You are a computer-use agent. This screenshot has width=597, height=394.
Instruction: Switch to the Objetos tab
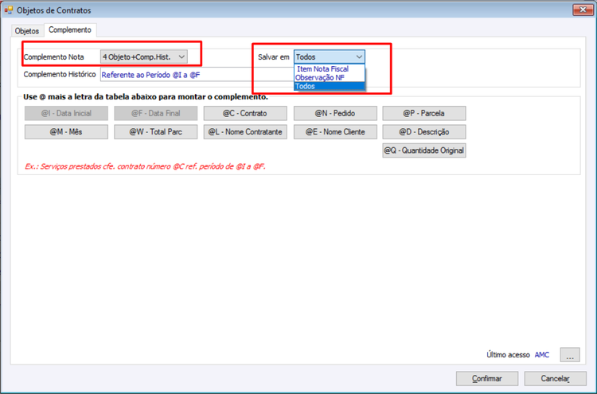pyautogui.click(x=26, y=31)
